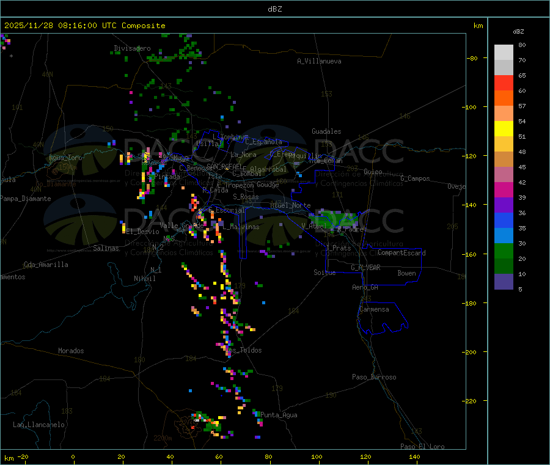Click the 'G_Campos' map label
Image resolution: width=550 pixels, height=465 pixels.
(x=415, y=178)
